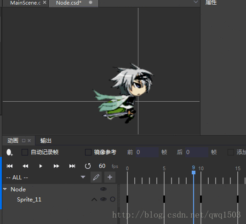246x224 pixels.
Task: Enable 自动记录帧 checkbox
Action: pos(25,152)
